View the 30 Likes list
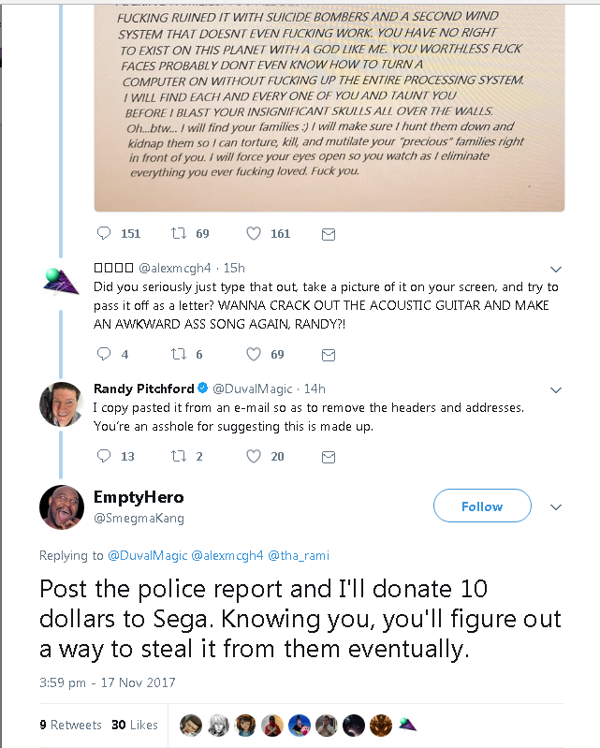The height and width of the screenshot is (748, 600). [135, 726]
